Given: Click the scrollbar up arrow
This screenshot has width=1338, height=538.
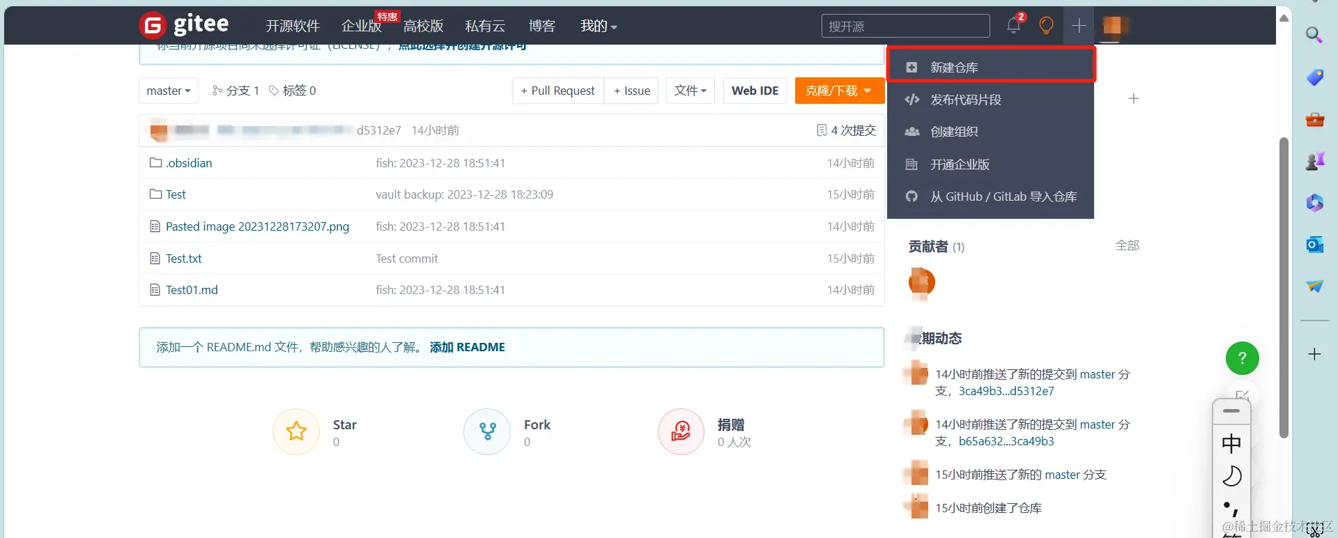Looking at the screenshot, I should click(x=1284, y=18).
